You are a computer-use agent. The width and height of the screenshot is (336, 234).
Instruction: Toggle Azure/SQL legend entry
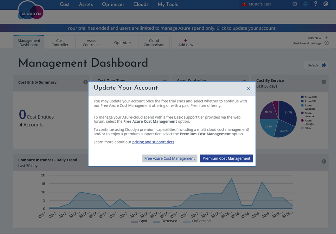(x=309, y=97)
